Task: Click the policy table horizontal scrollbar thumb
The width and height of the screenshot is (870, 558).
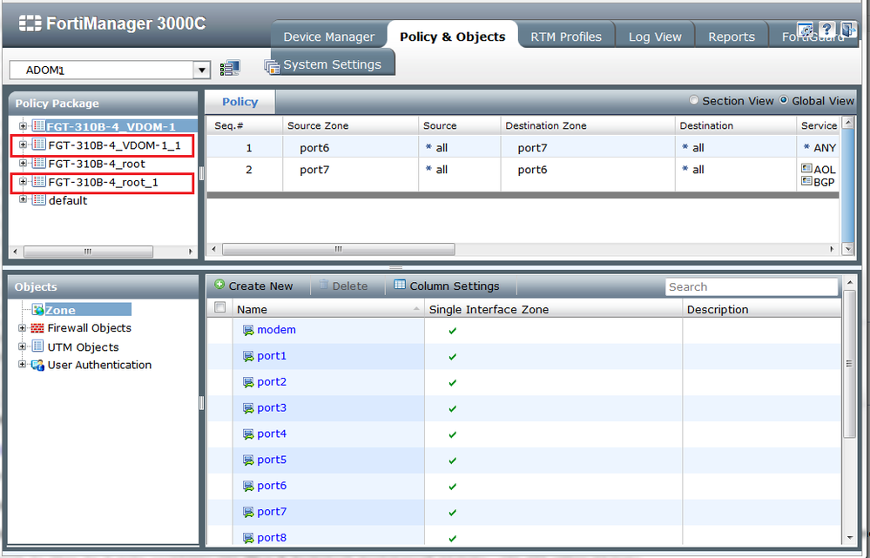Action: click(339, 250)
